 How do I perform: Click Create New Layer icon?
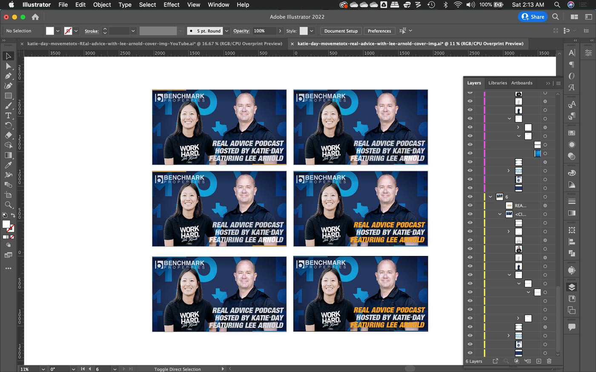pyautogui.click(x=539, y=361)
